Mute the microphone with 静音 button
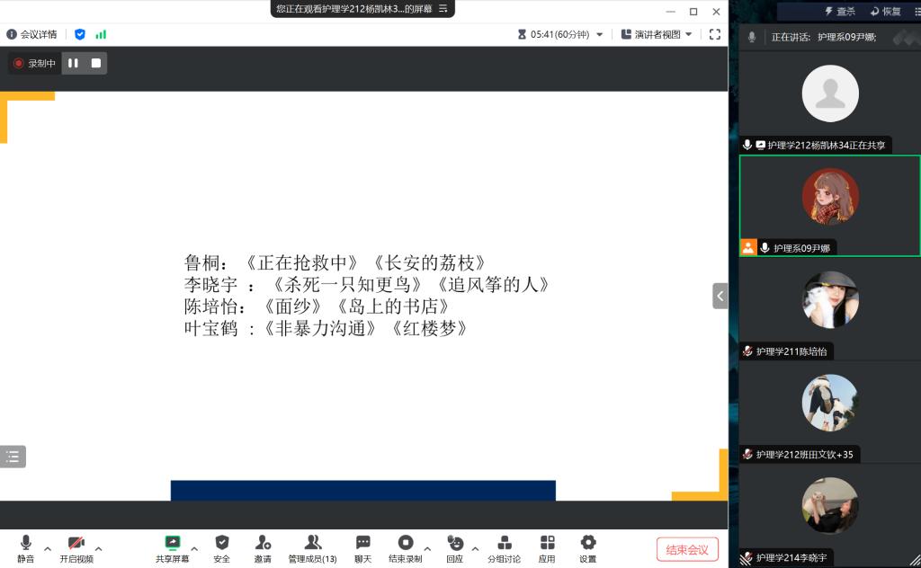921x568 pixels. pos(25,547)
